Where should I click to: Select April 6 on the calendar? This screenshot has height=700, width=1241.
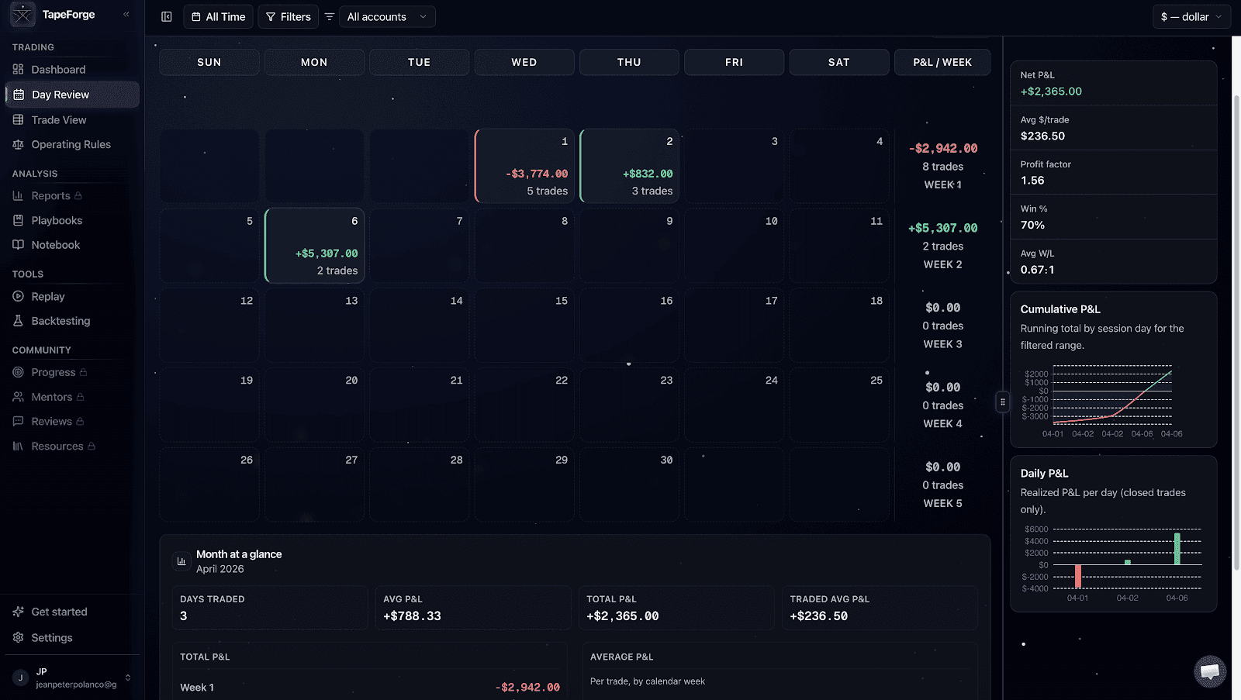(313, 246)
